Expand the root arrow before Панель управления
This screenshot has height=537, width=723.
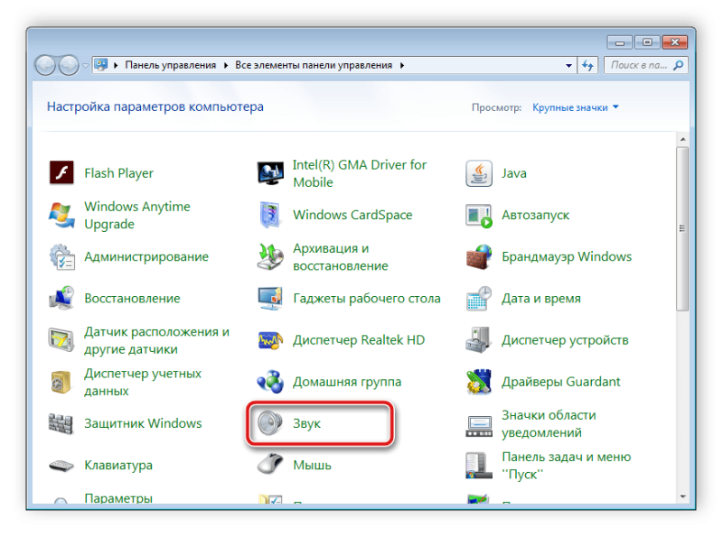pos(116,66)
